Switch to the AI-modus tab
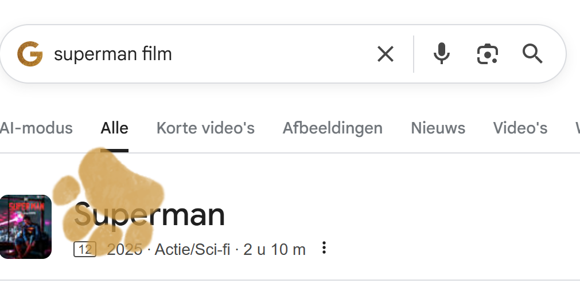This screenshot has height=291, width=580. [36, 128]
